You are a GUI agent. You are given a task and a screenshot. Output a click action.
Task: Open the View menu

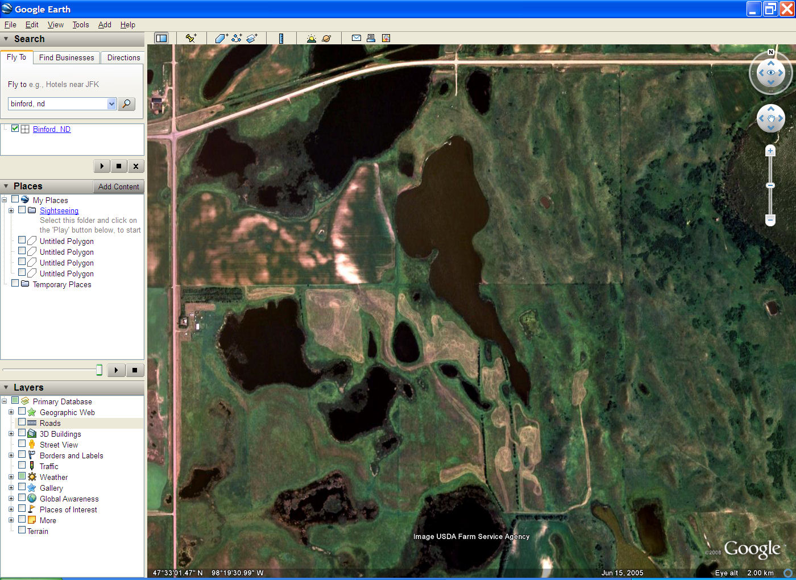point(56,24)
